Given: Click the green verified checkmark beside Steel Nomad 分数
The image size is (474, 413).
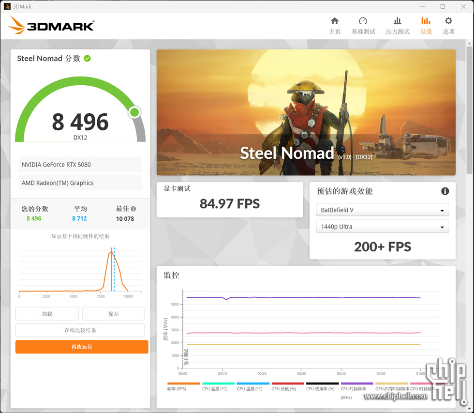Looking at the screenshot, I should coord(88,59).
